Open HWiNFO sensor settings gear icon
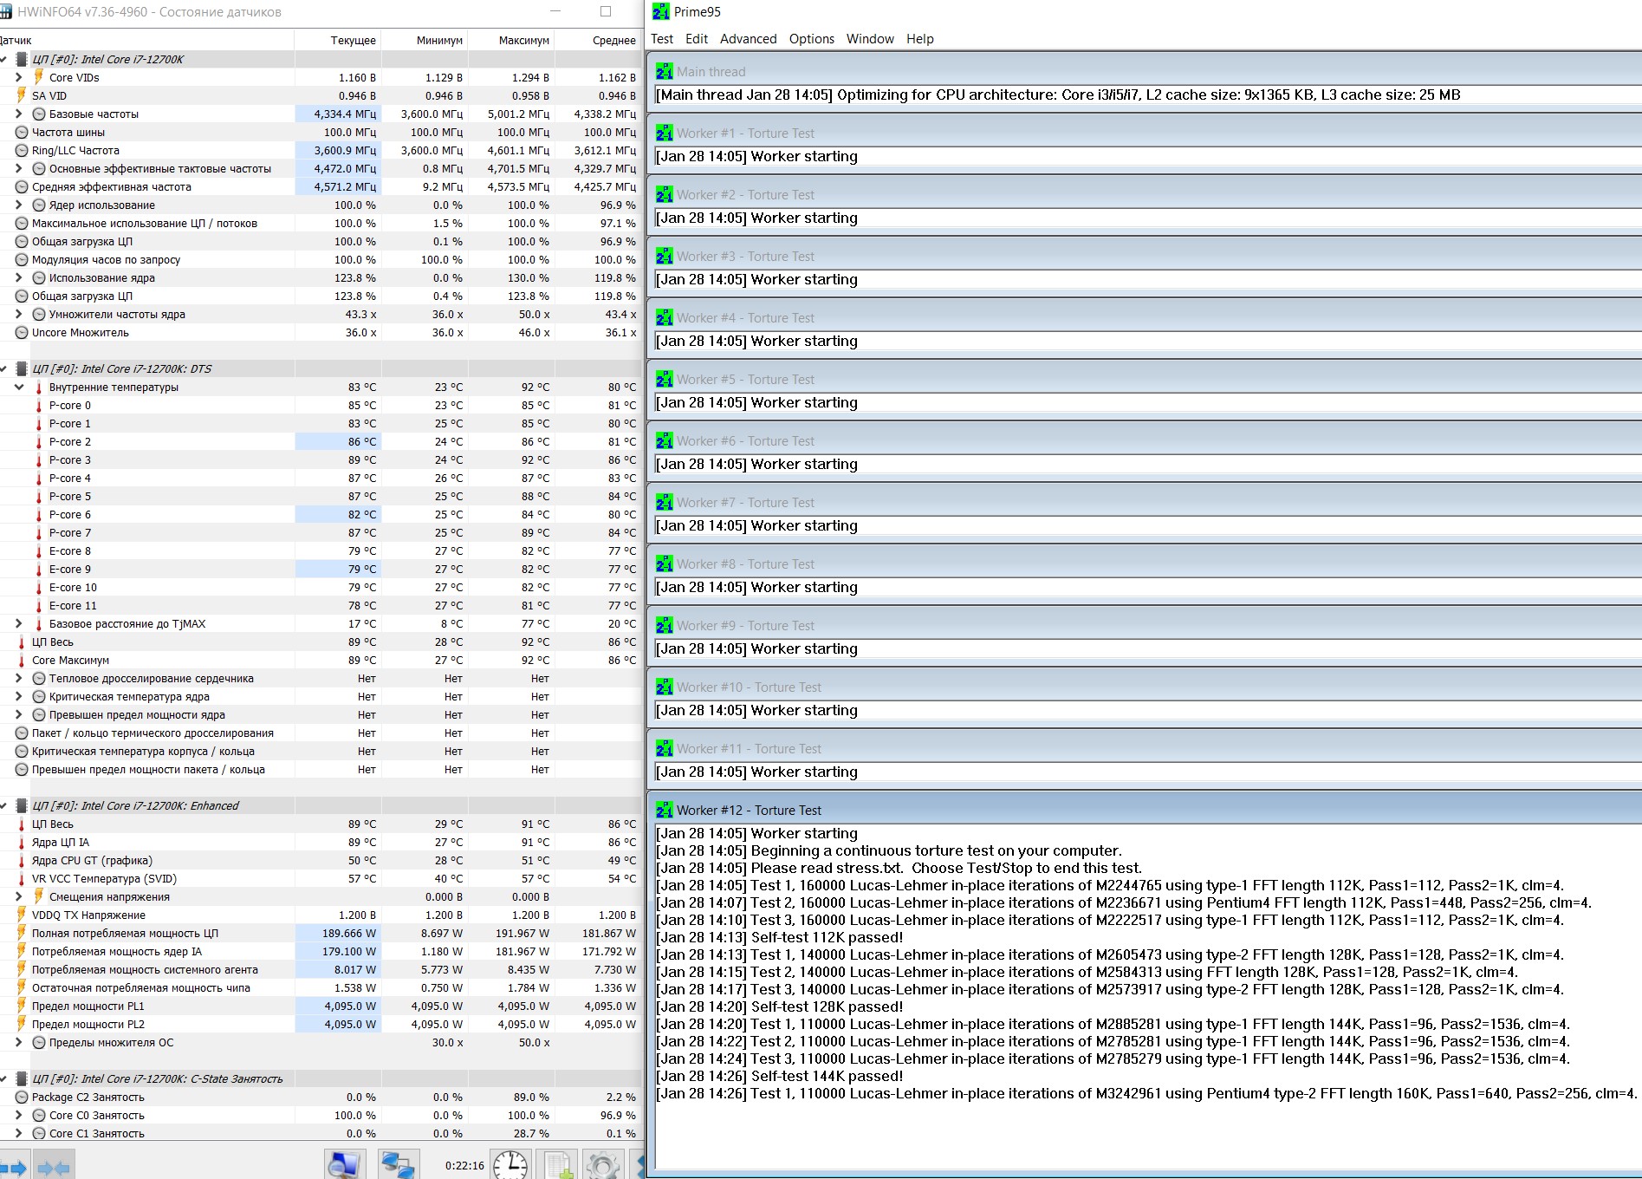The width and height of the screenshot is (1642, 1179). pos(602,1164)
